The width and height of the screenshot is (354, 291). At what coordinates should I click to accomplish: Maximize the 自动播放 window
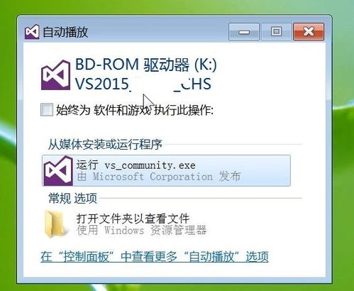[x=276, y=32]
